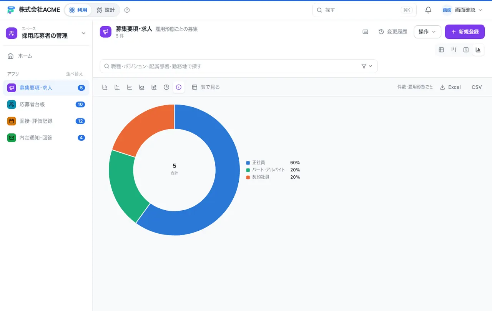Screen dimensions: 492x311
Task: Switch to kanban board view icon
Action: click(454, 50)
